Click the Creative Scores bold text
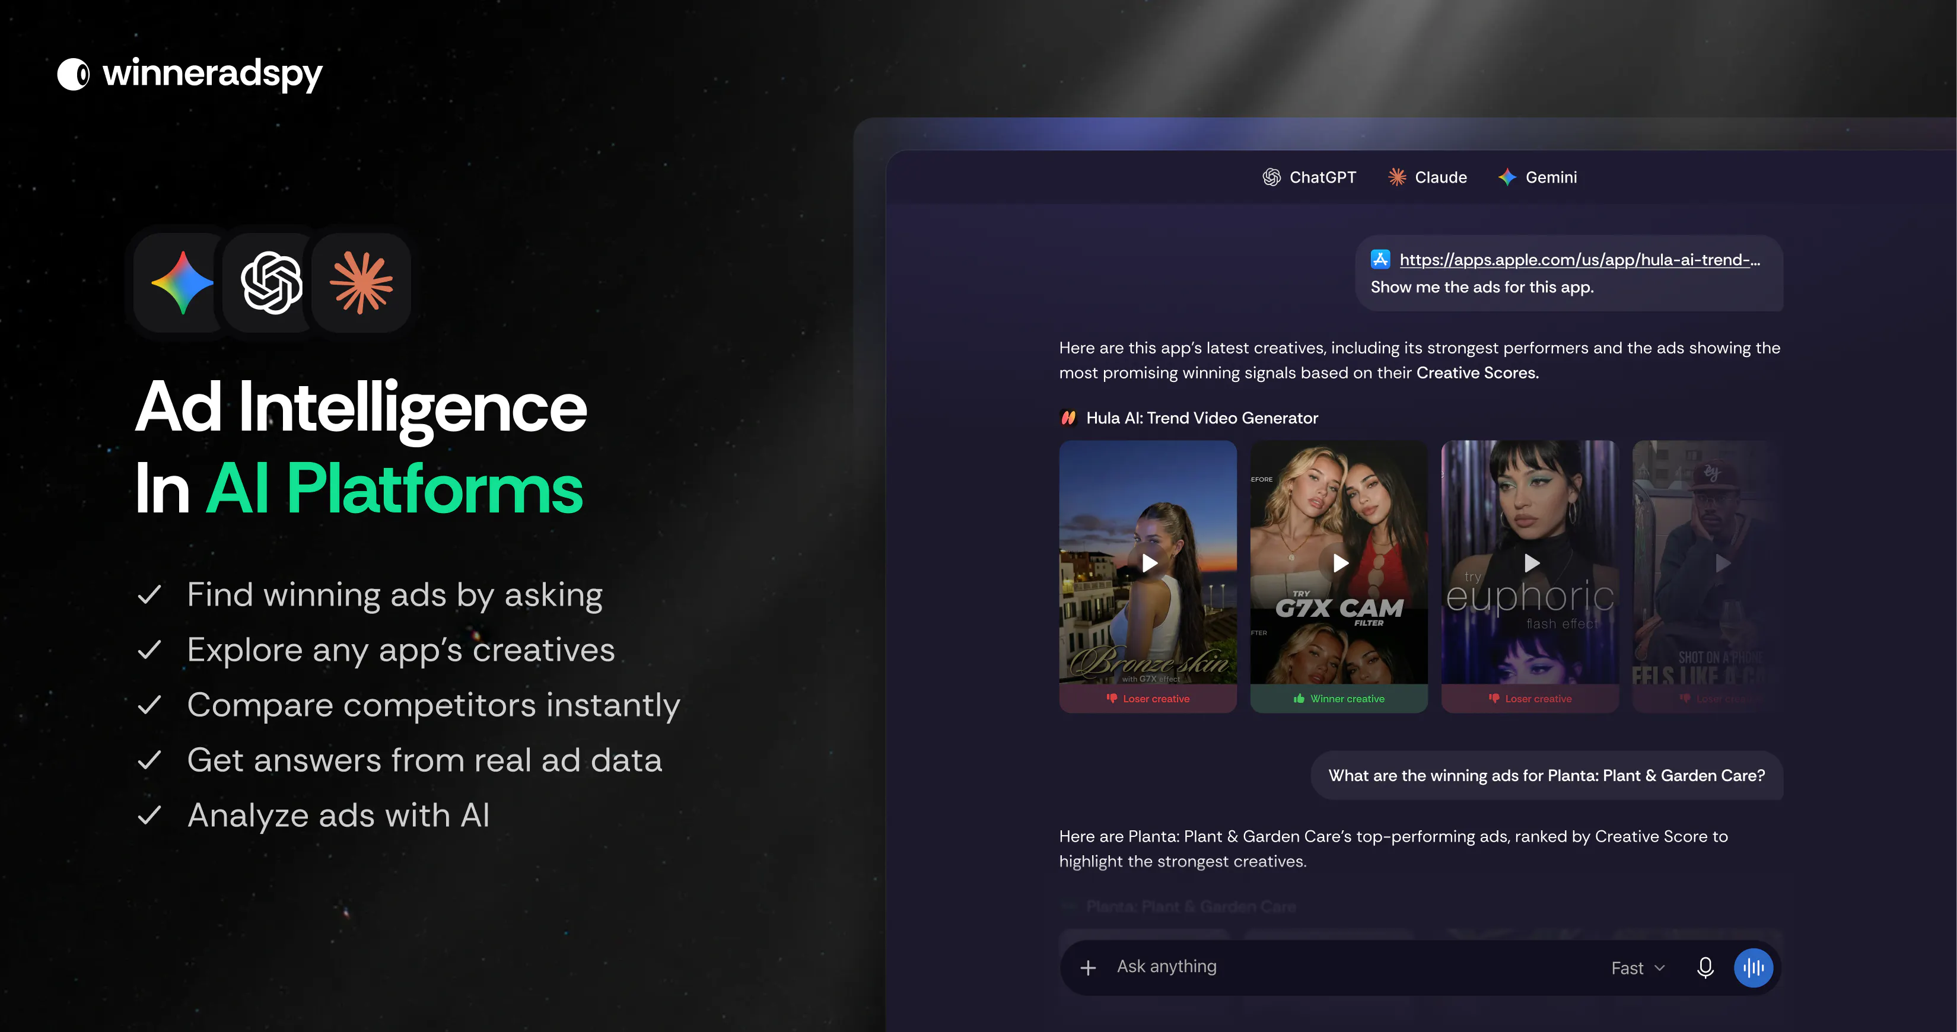The width and height of the screenshot is (1957, 1032). click(x=1477, y=373)
